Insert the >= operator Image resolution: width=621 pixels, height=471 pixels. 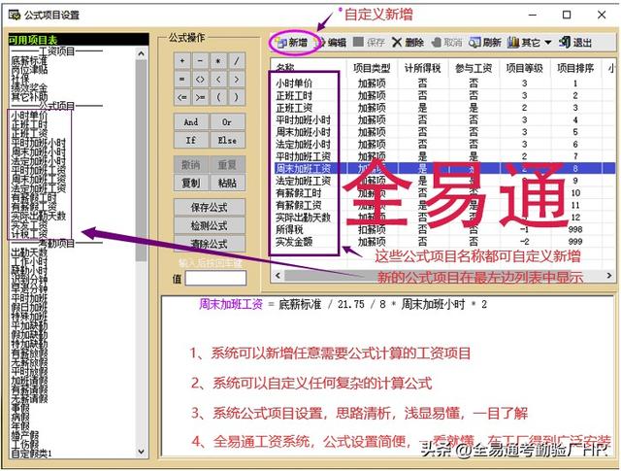(x=201, y=97)
